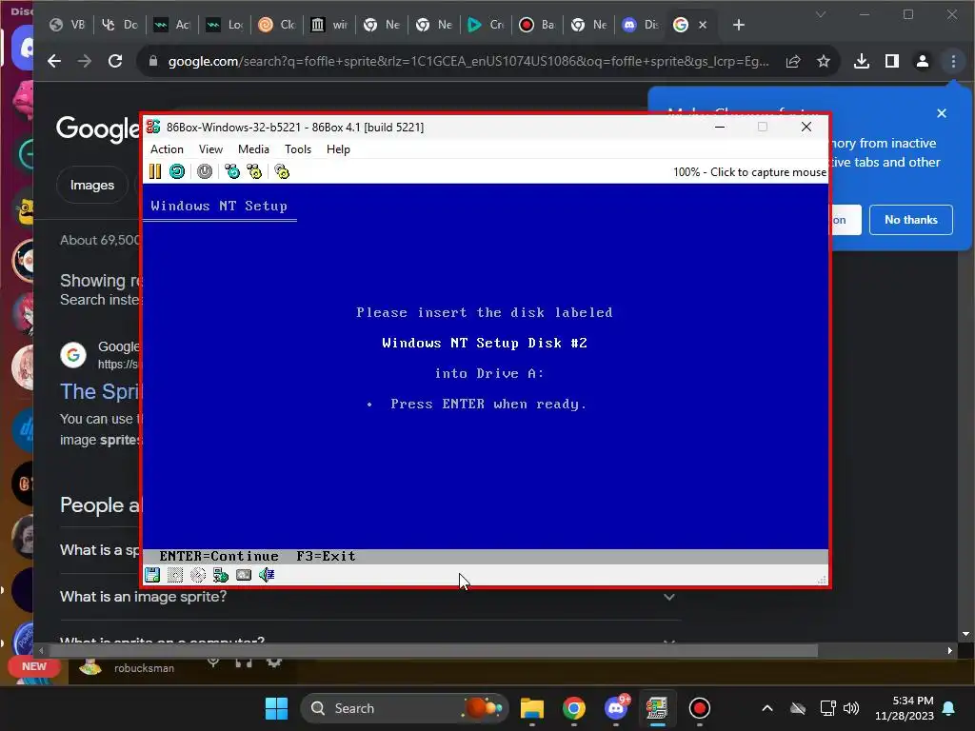The width and height of the screenshot is (975, 731).
Task: Click the CD-ROM drive icon in 86Box status bar
Action: click(198, 575)
